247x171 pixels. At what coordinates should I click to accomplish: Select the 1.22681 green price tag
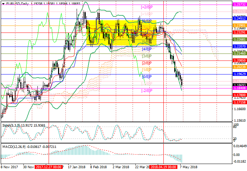pyautogui.click(x=240, y=40)
